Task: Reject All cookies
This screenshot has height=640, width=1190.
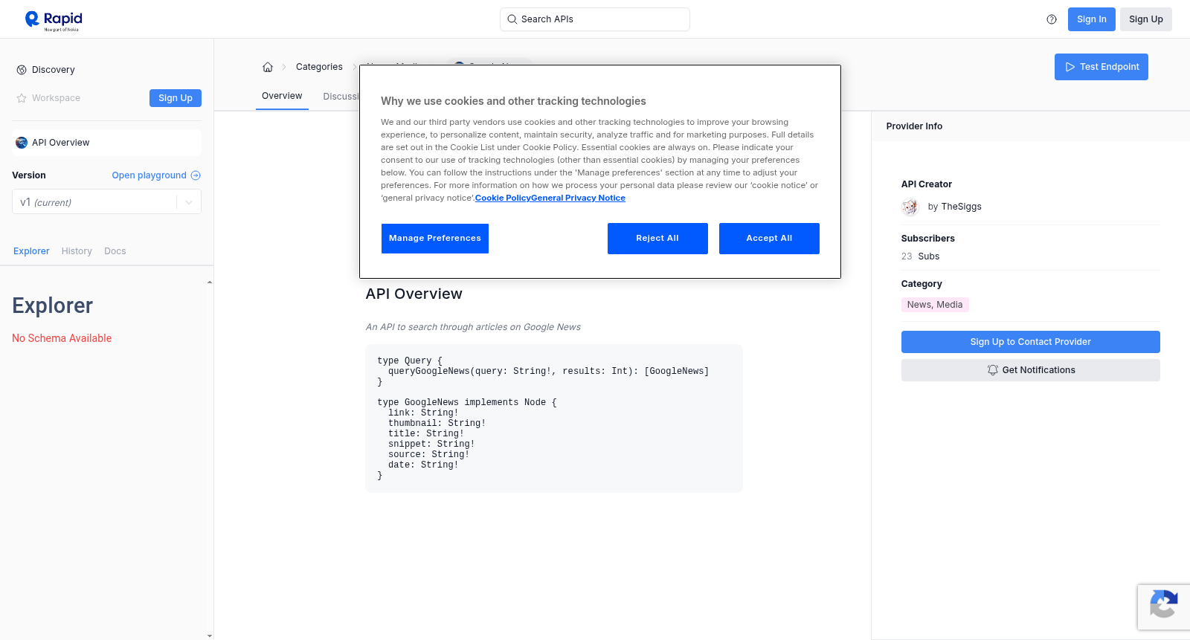Action: [657, 239]
